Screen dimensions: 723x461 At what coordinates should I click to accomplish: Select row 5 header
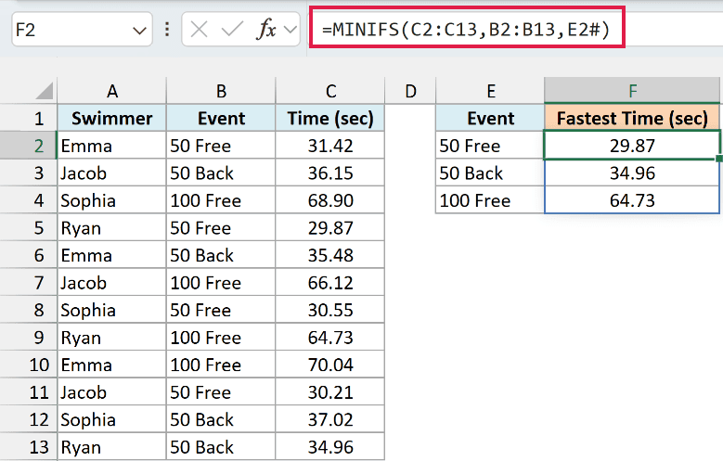[x=29, y=228]
